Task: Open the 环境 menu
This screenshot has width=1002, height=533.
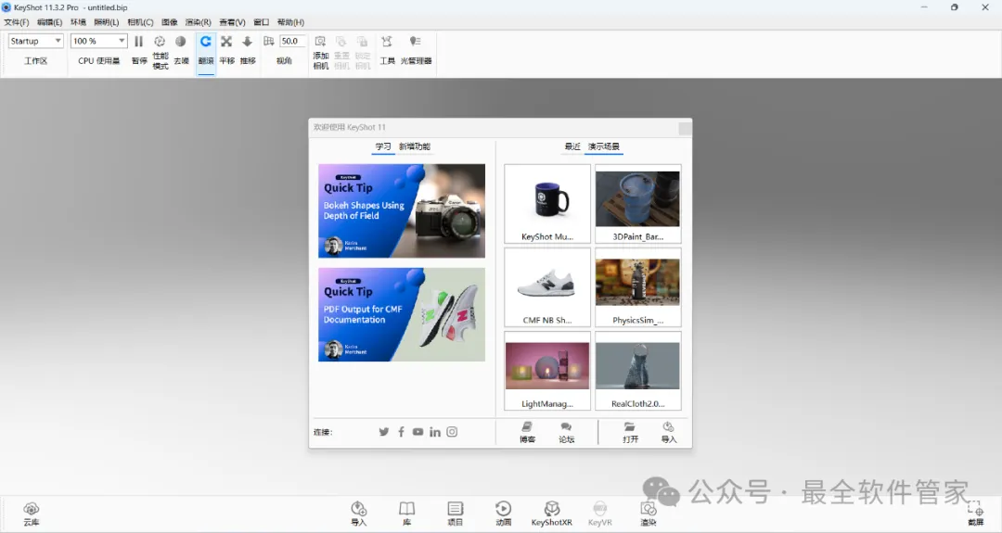Action: (78, 22)
